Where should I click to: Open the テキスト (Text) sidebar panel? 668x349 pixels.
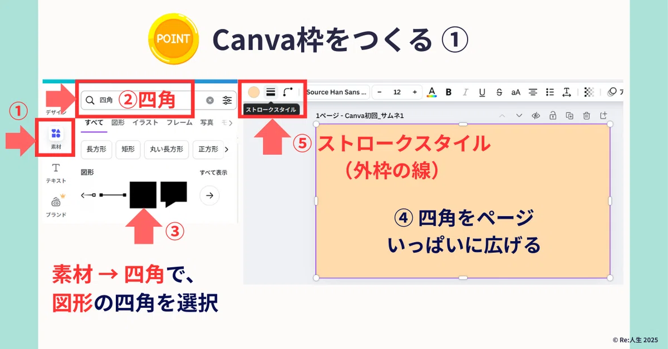pos(56,173)
